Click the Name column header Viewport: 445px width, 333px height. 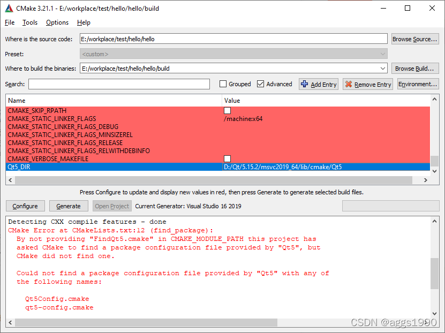[x=114, y=101]
